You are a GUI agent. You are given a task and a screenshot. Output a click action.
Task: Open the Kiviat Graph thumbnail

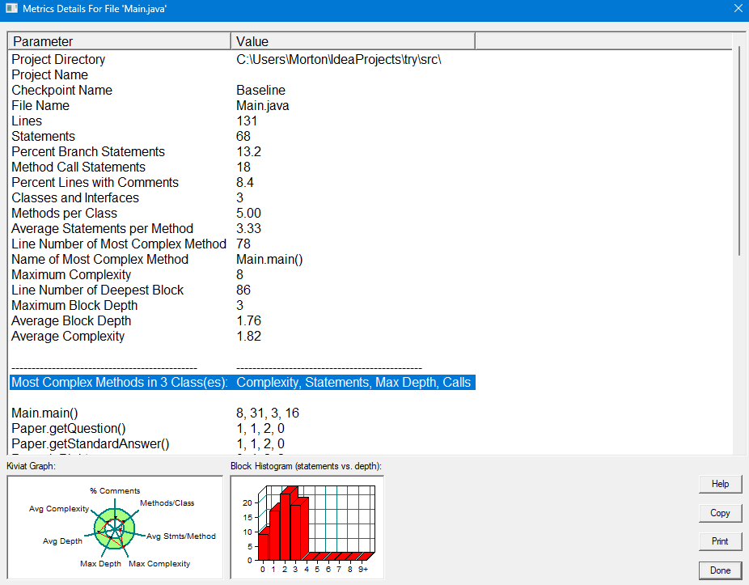tap(115, 528)
